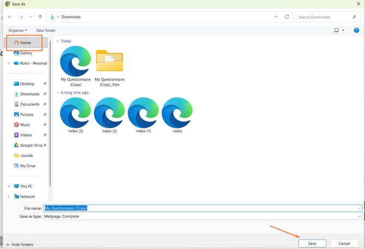Viewport: 365px width, 249px height.
Task: Select the index (2) file
Action: (x=109, y=115)
